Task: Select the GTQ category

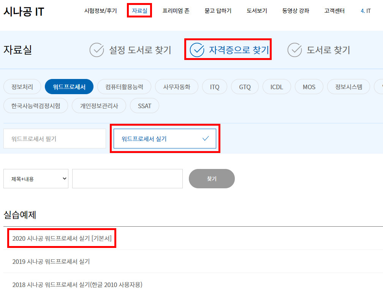Action: tap(245, 87)
